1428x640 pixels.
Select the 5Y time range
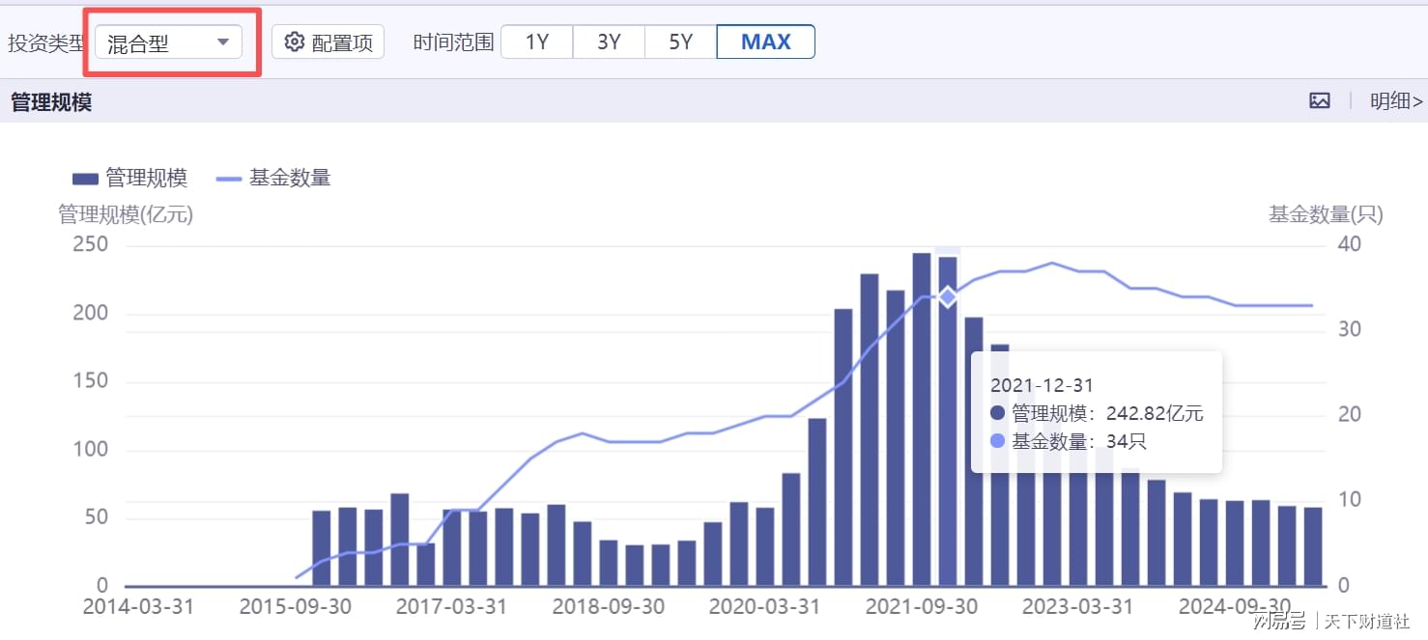click(681, 42)
